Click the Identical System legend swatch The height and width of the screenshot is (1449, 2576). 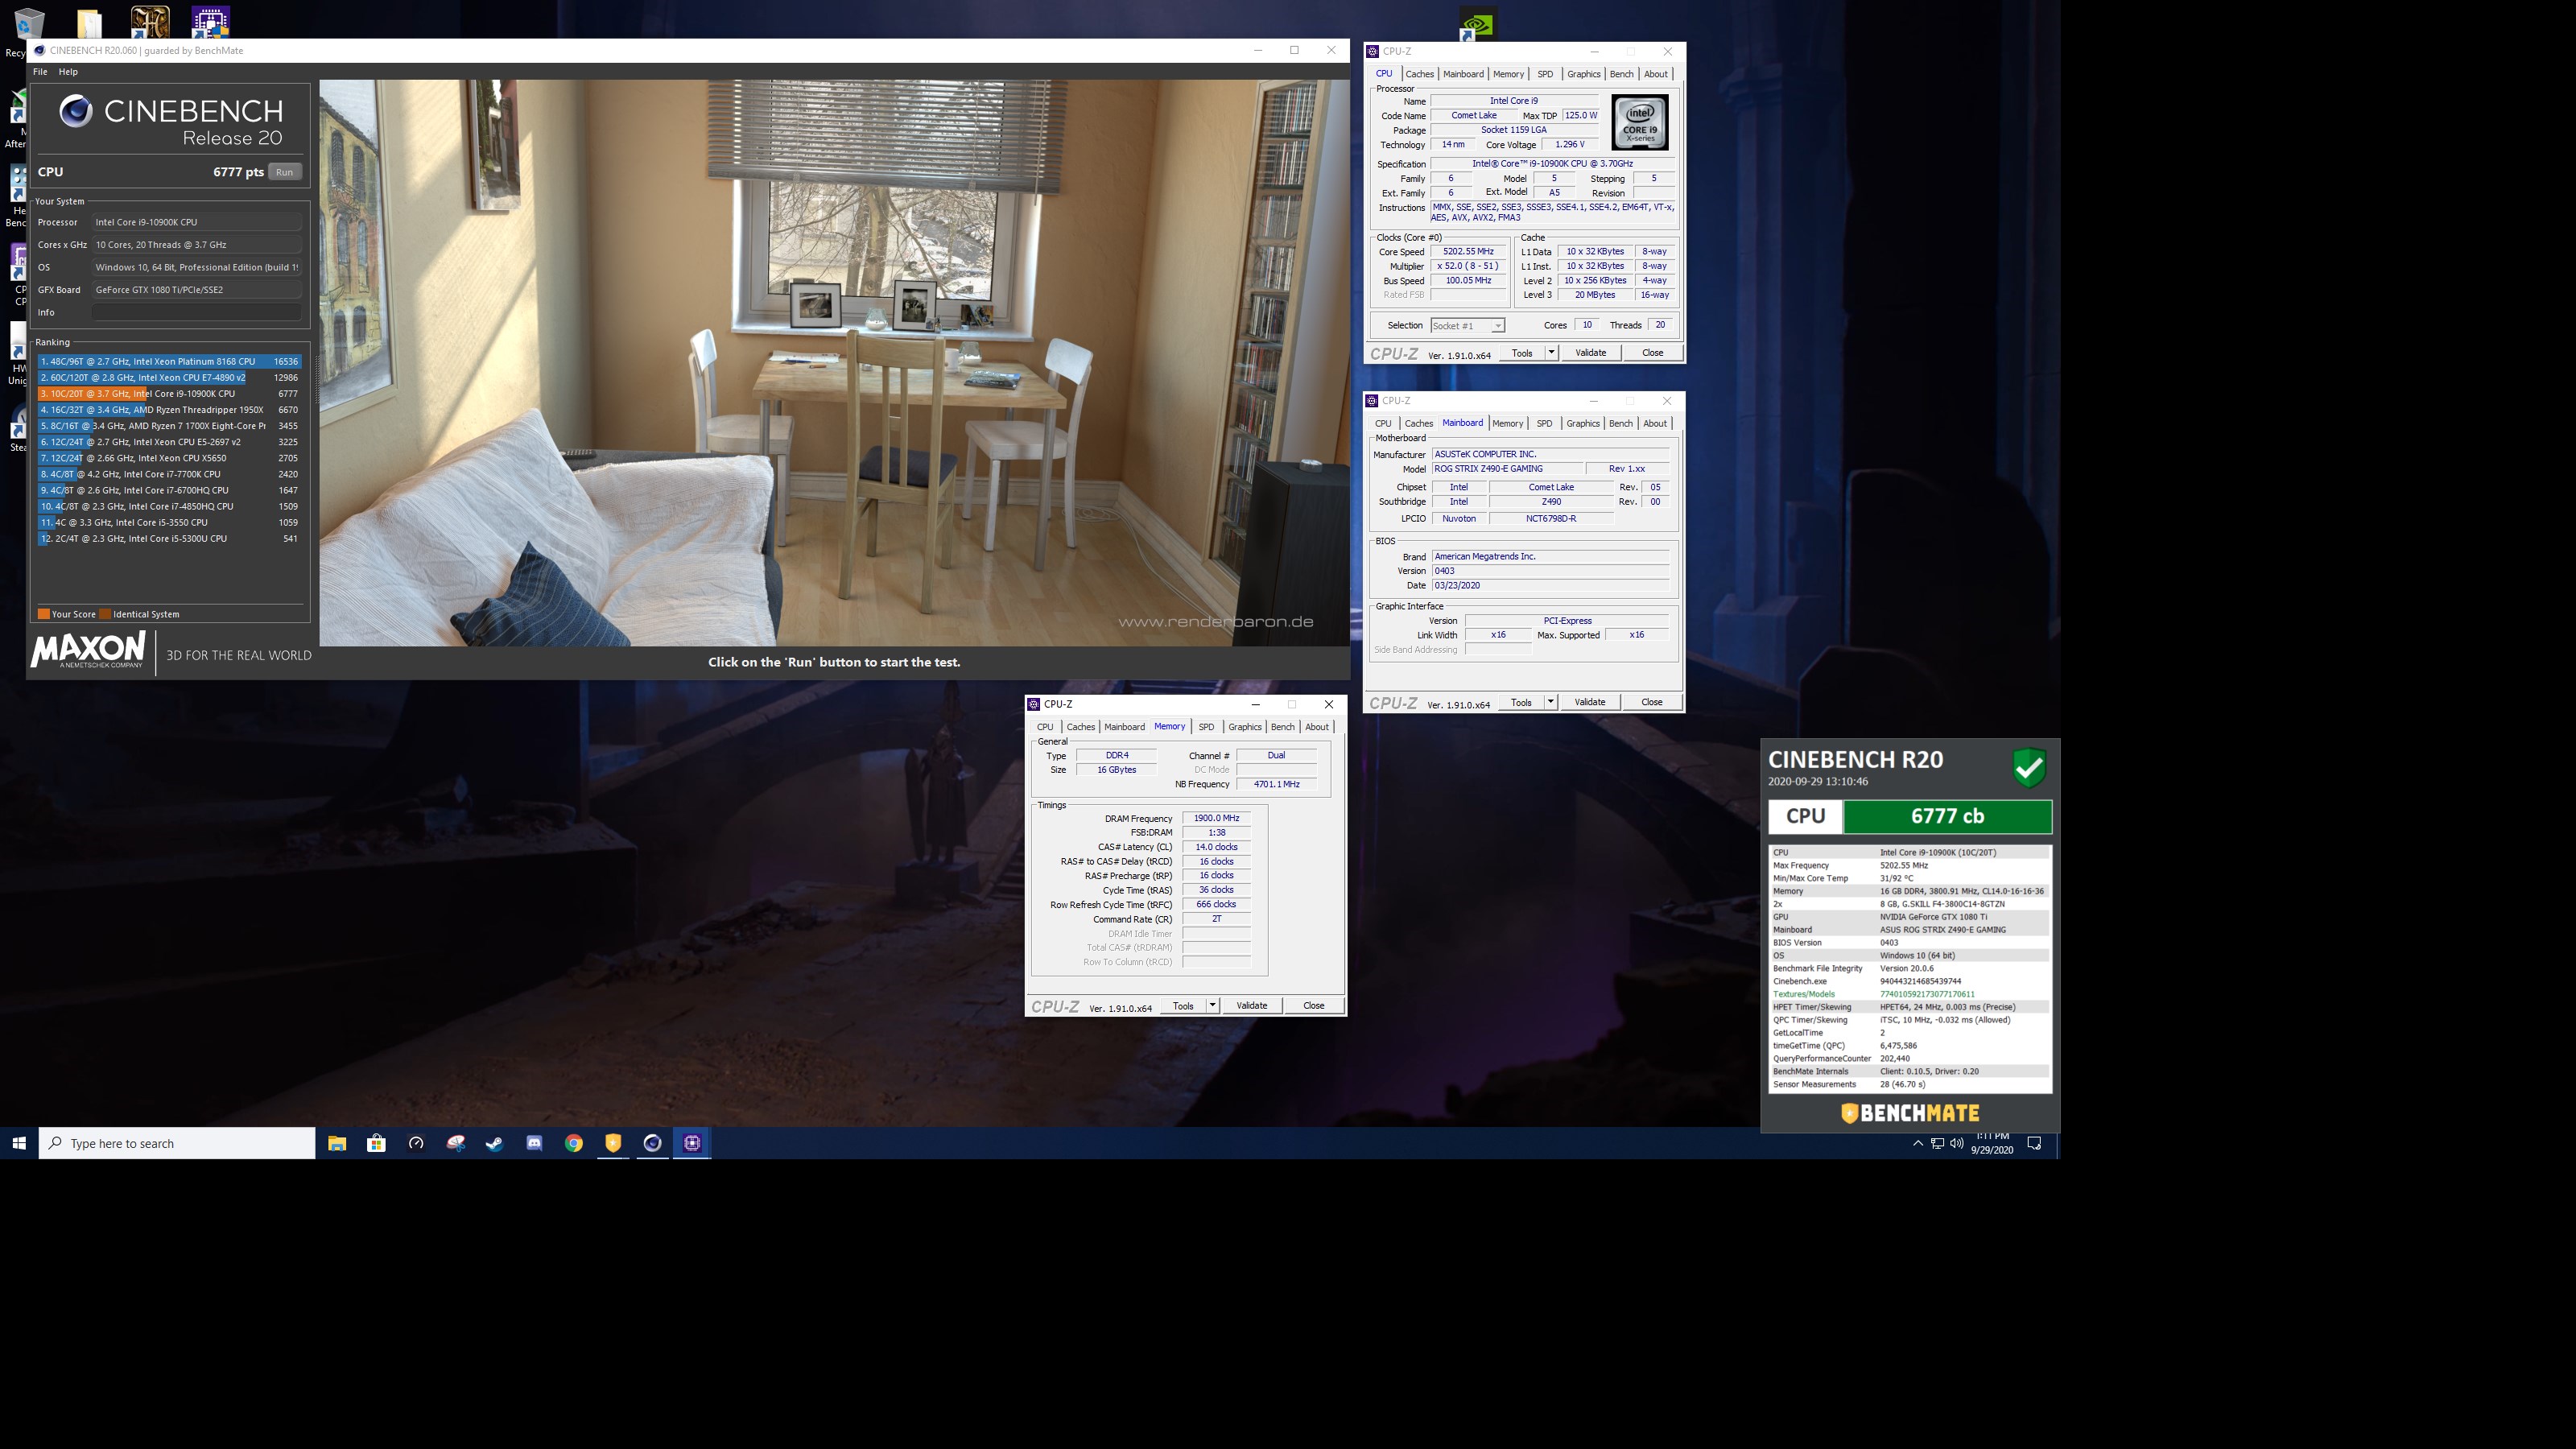[x=105, y=614]
